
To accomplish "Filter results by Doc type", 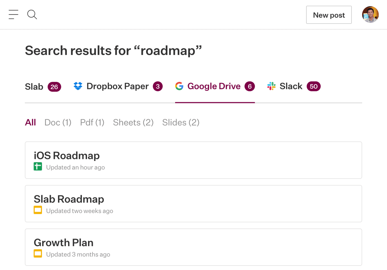I will pyautogui.click(x=58, y=123).
